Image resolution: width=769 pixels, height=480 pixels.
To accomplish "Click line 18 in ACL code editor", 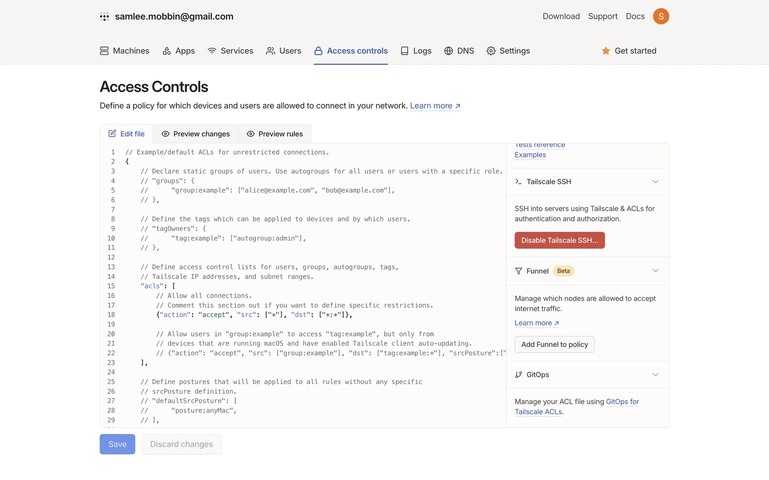I will [254, 315].
